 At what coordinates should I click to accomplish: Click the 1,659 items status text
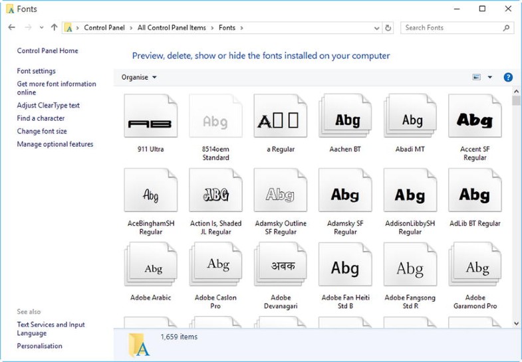click(179, 337)
